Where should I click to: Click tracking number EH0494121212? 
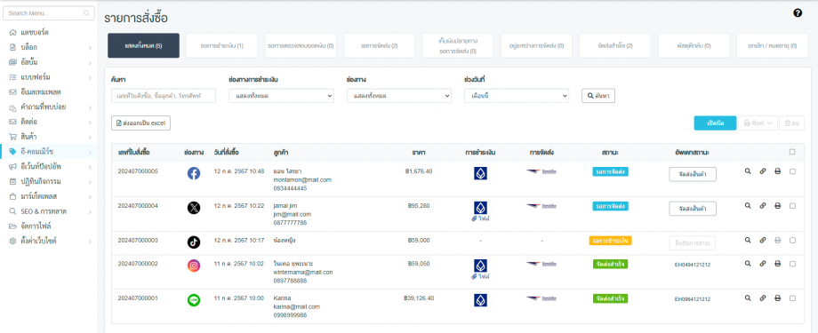(x=693, y=265)
